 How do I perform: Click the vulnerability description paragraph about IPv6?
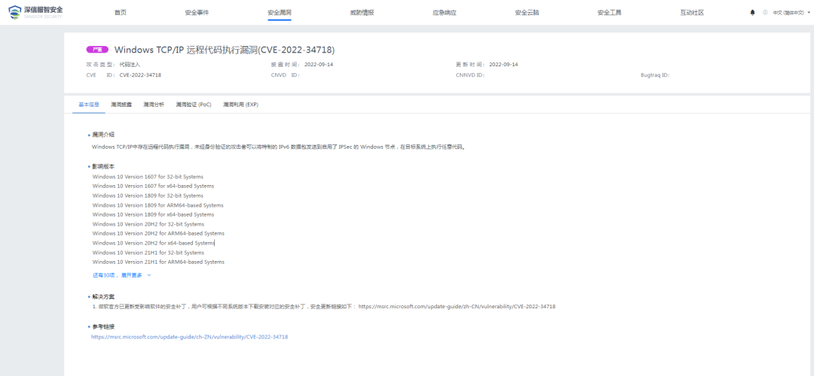pos(279,147)
